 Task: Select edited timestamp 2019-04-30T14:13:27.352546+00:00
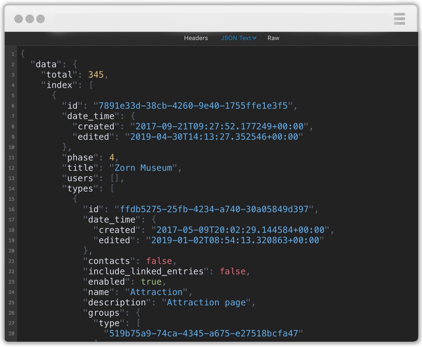[214, 137]
